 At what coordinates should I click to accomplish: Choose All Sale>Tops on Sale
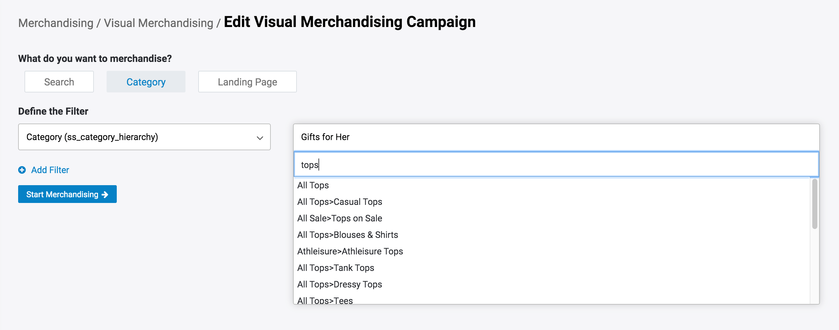click(x=339, y=219)
